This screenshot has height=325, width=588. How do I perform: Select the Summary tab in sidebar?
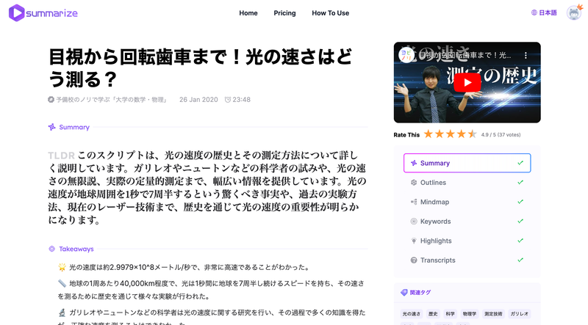tap(467, 163)
